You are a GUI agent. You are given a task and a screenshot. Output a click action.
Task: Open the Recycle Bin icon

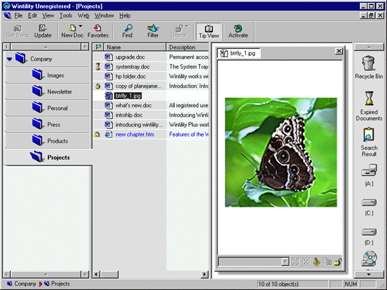click(370, 67)
